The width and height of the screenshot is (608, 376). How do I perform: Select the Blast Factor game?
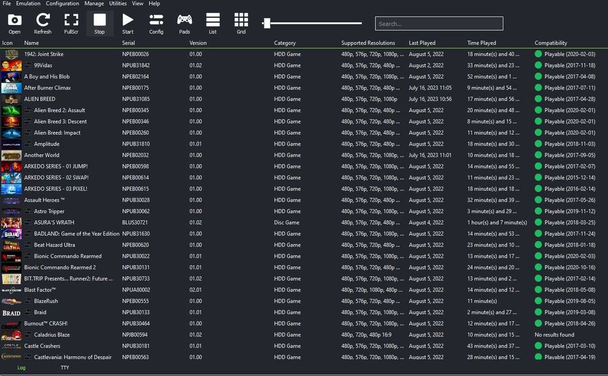(40, 290)
